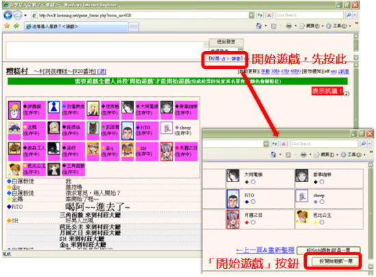Click the yellow-hat avatar in the first player cell
Screen dimensions: 376x277
(14, 110)
